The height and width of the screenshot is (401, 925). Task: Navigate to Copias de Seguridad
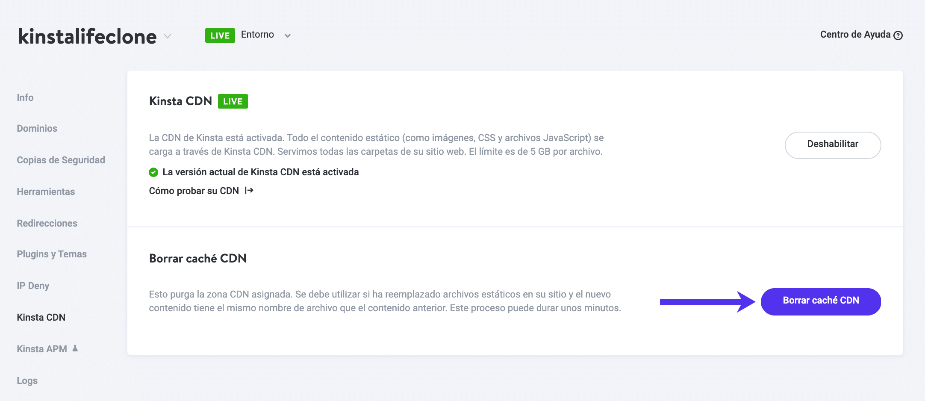[x=61, y=160]
